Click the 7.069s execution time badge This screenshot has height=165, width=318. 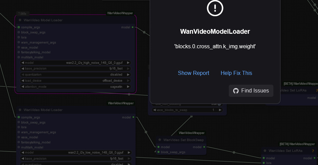[22, 14]
